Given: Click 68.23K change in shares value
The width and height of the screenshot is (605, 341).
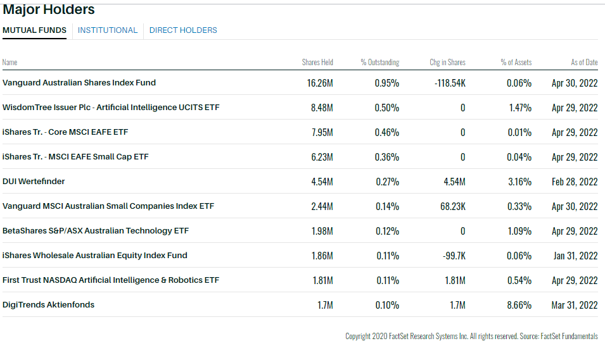Looking at the screenshot, I should click(453, 206).
